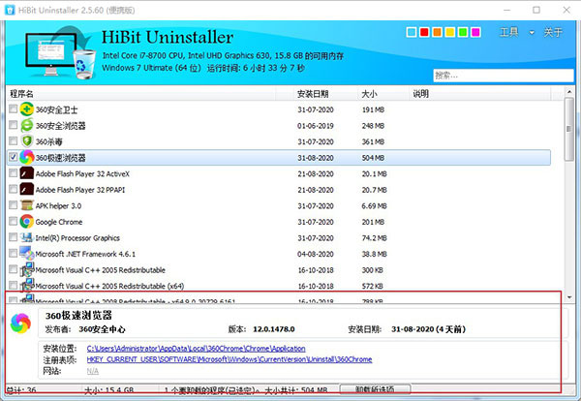581x401 pixels.
Task: Click the Visual C++ 2005 Redistributable (x64) icon
Action: (x=28, y=286)
